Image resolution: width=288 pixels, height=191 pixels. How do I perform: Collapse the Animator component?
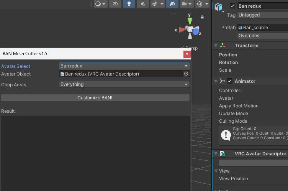point(216,81)
